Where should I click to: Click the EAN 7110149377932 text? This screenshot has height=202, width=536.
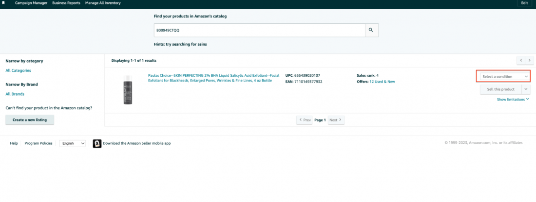pos(304,82)
